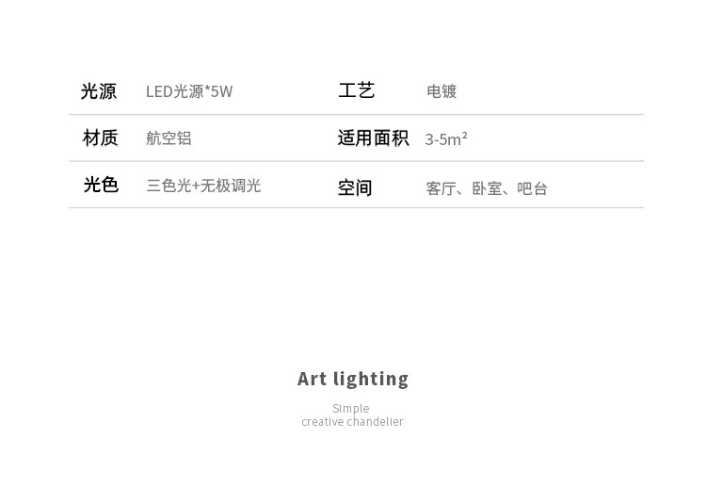Click the divider line below the 材质 row
706x503 pixels.
(x=356, y=161)
